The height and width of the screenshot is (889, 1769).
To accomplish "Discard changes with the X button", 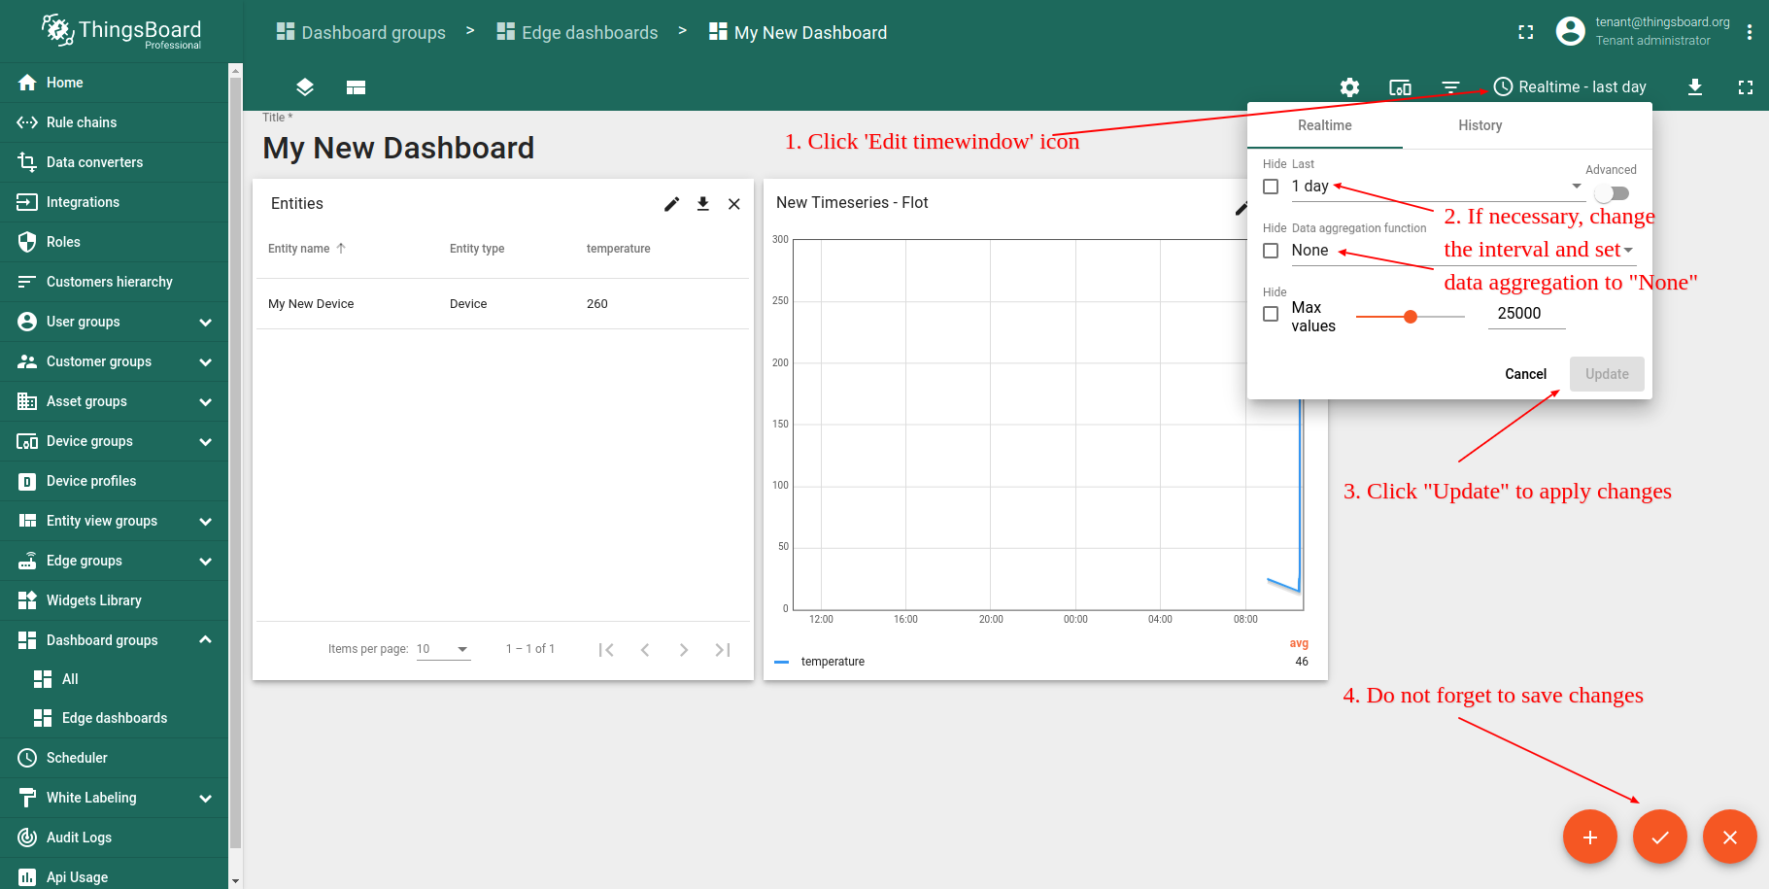I will tap(1730, 837).
